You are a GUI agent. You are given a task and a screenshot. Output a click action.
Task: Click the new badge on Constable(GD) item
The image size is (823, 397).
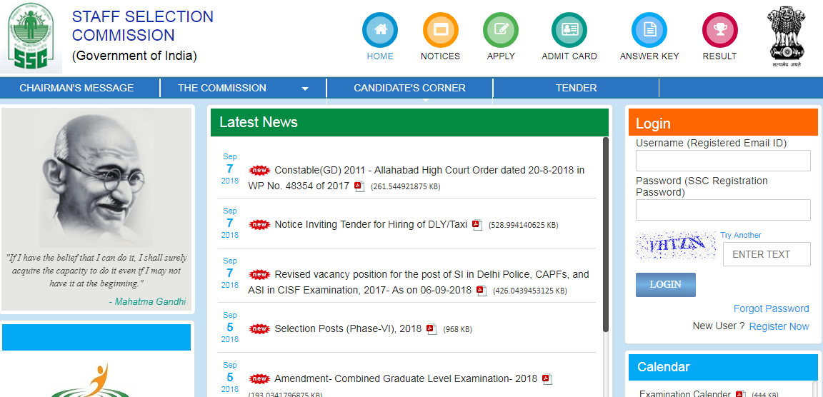[x=259, y=170]
